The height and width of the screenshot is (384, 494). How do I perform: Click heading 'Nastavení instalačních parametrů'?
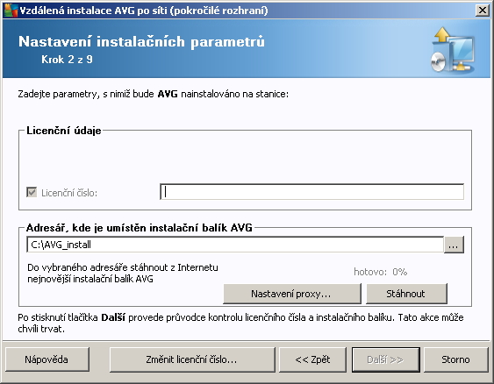142,42
